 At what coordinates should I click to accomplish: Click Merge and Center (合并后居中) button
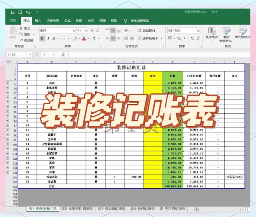[148, 39]
